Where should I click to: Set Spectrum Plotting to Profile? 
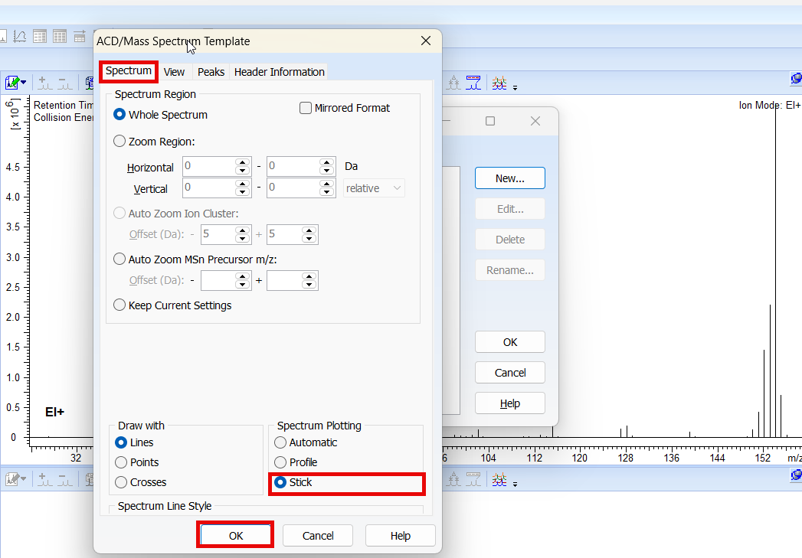[x=280, y=462]
